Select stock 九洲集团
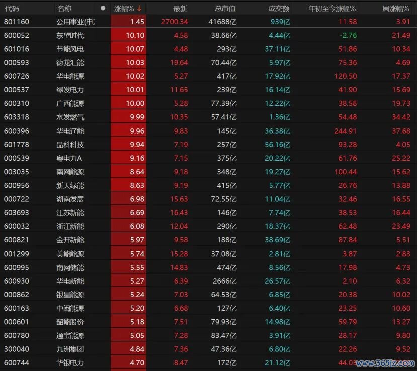This screenshot has height=371, width=418. (70, 349)
